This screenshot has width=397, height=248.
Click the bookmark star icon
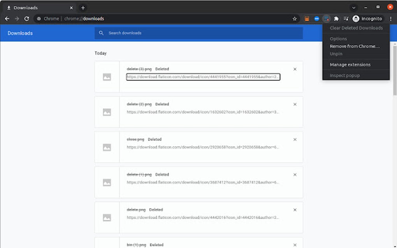tap(295, 19)
